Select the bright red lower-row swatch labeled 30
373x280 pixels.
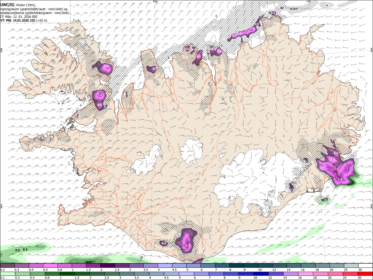[x=365, y=274]
